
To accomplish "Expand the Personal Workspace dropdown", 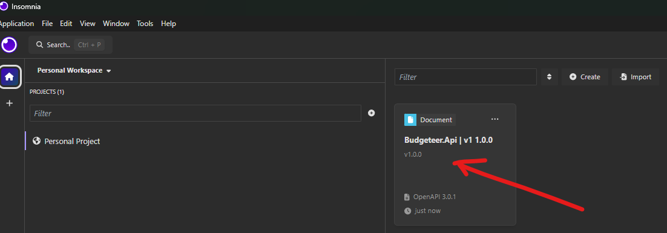I will tap(74, 71).
